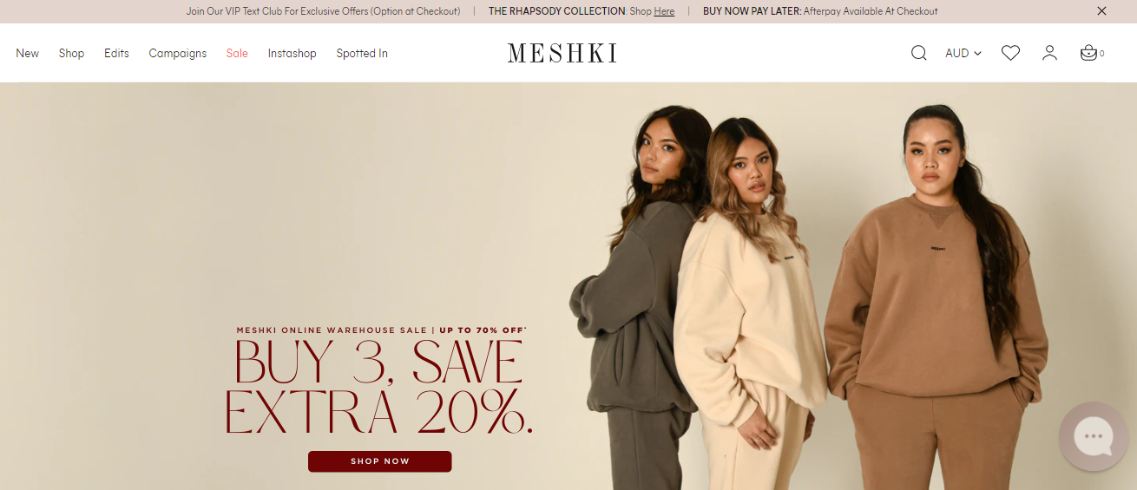This screenshot has height=490, width=1137.
Task: Open the Shop menu
Action: point(71,53)
